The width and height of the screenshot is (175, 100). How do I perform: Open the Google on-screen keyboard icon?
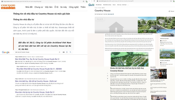(63, 52)
